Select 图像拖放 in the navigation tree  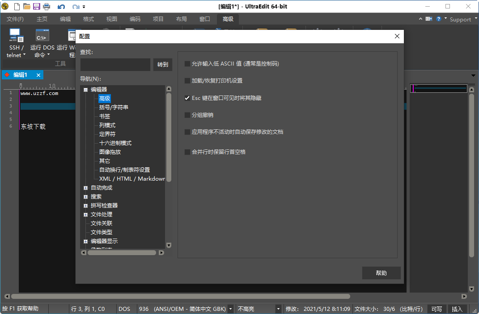[110, 152]
